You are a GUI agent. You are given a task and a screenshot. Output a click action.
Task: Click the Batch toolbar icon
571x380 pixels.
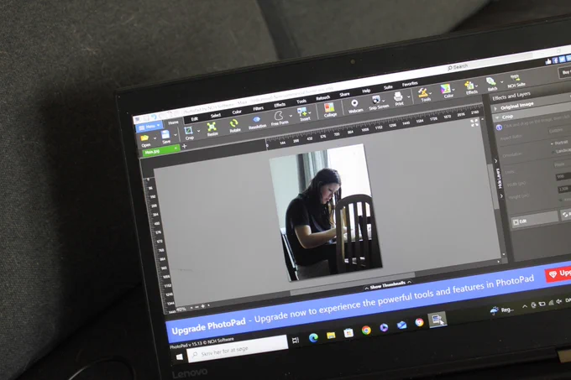click(491, 82)
